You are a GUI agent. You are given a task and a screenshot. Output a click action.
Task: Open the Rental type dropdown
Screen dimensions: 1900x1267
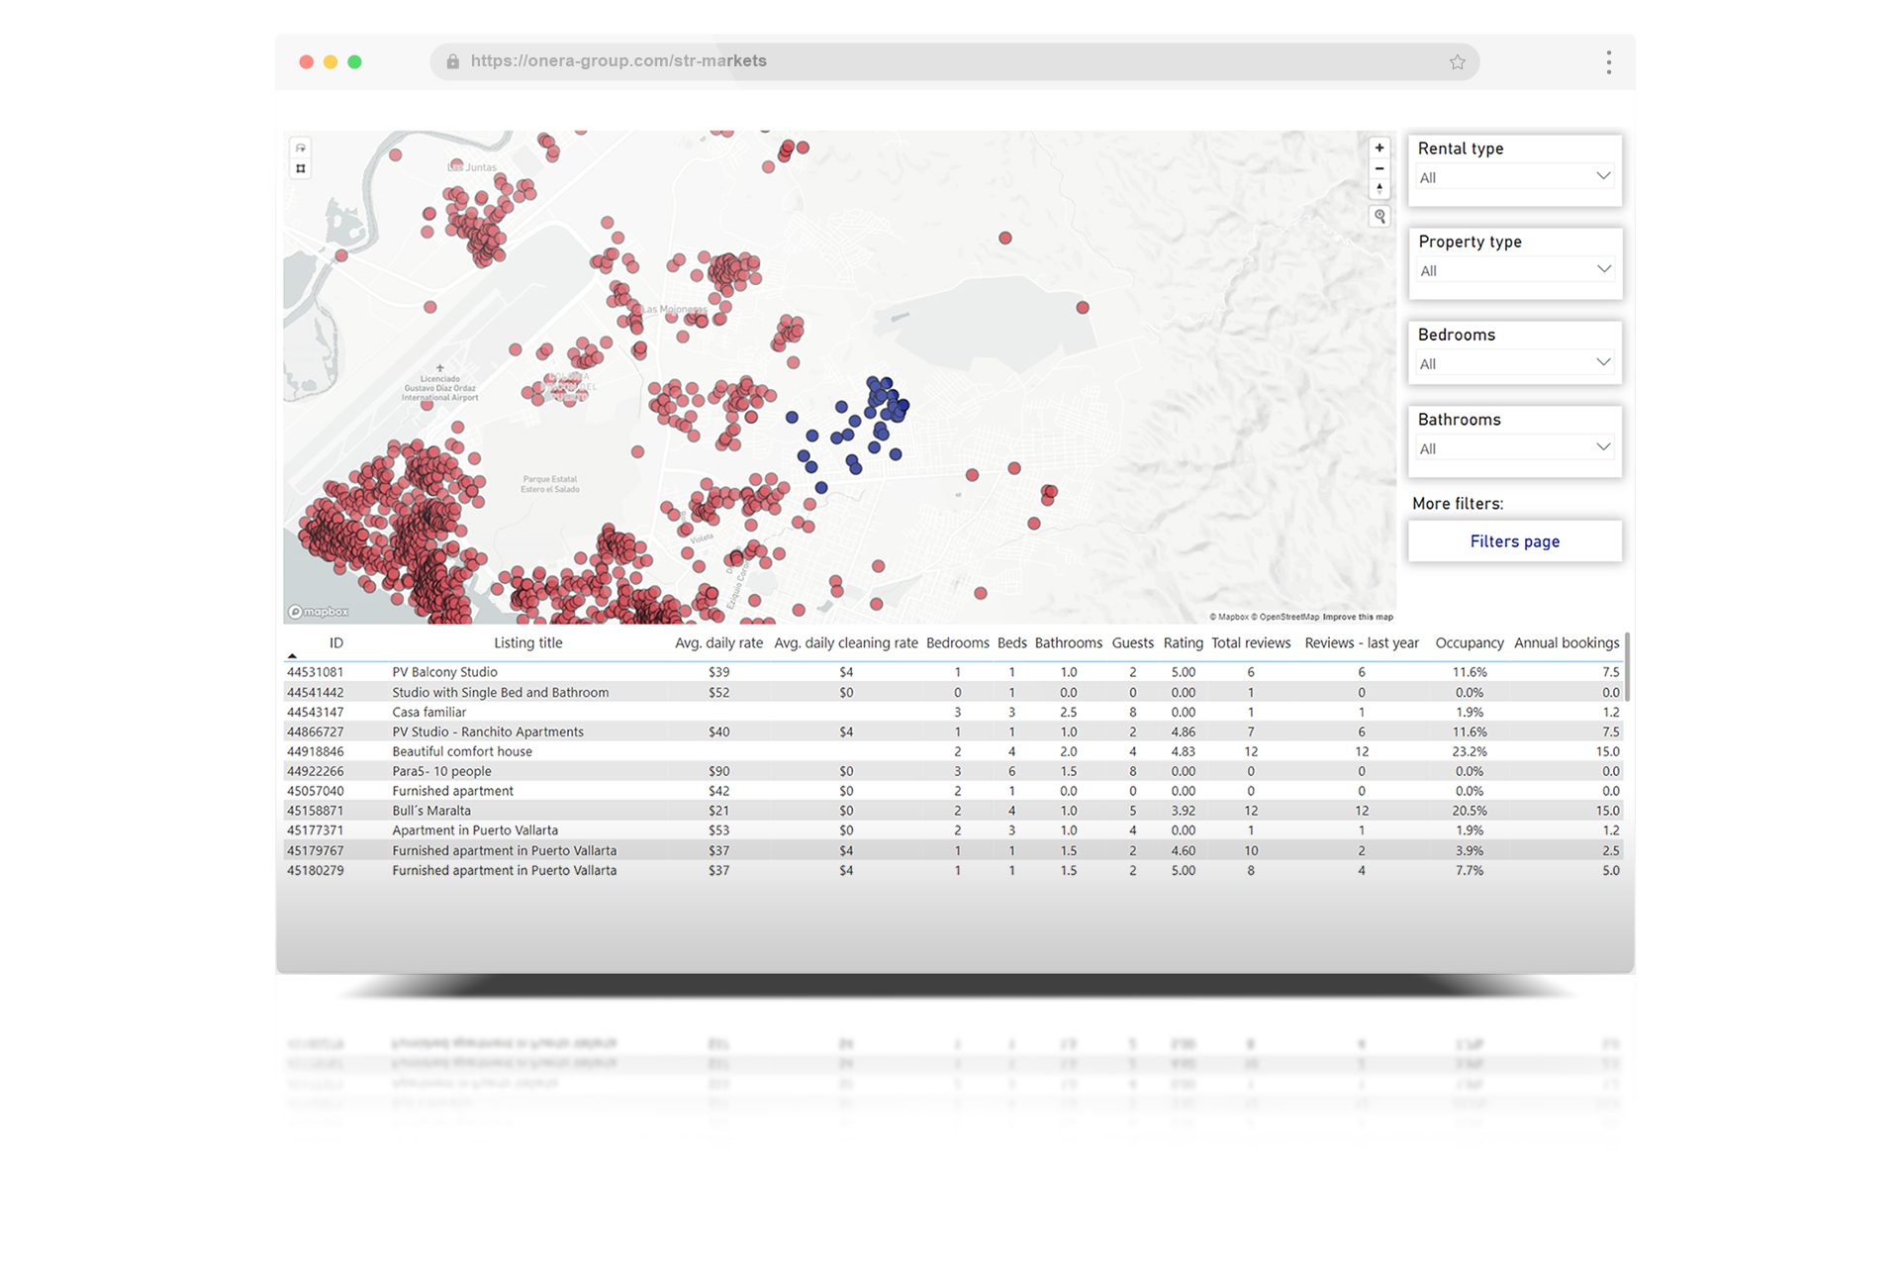1514,177
